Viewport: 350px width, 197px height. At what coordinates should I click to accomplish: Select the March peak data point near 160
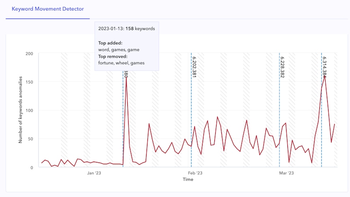(325, 76)
